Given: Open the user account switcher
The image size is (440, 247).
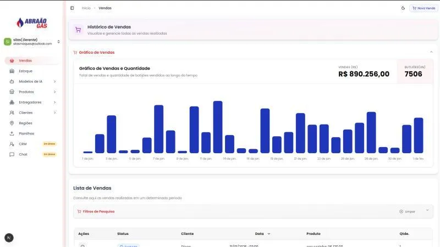Looking at the screenshot, I should pyautogui.click(x=58, y=42).
